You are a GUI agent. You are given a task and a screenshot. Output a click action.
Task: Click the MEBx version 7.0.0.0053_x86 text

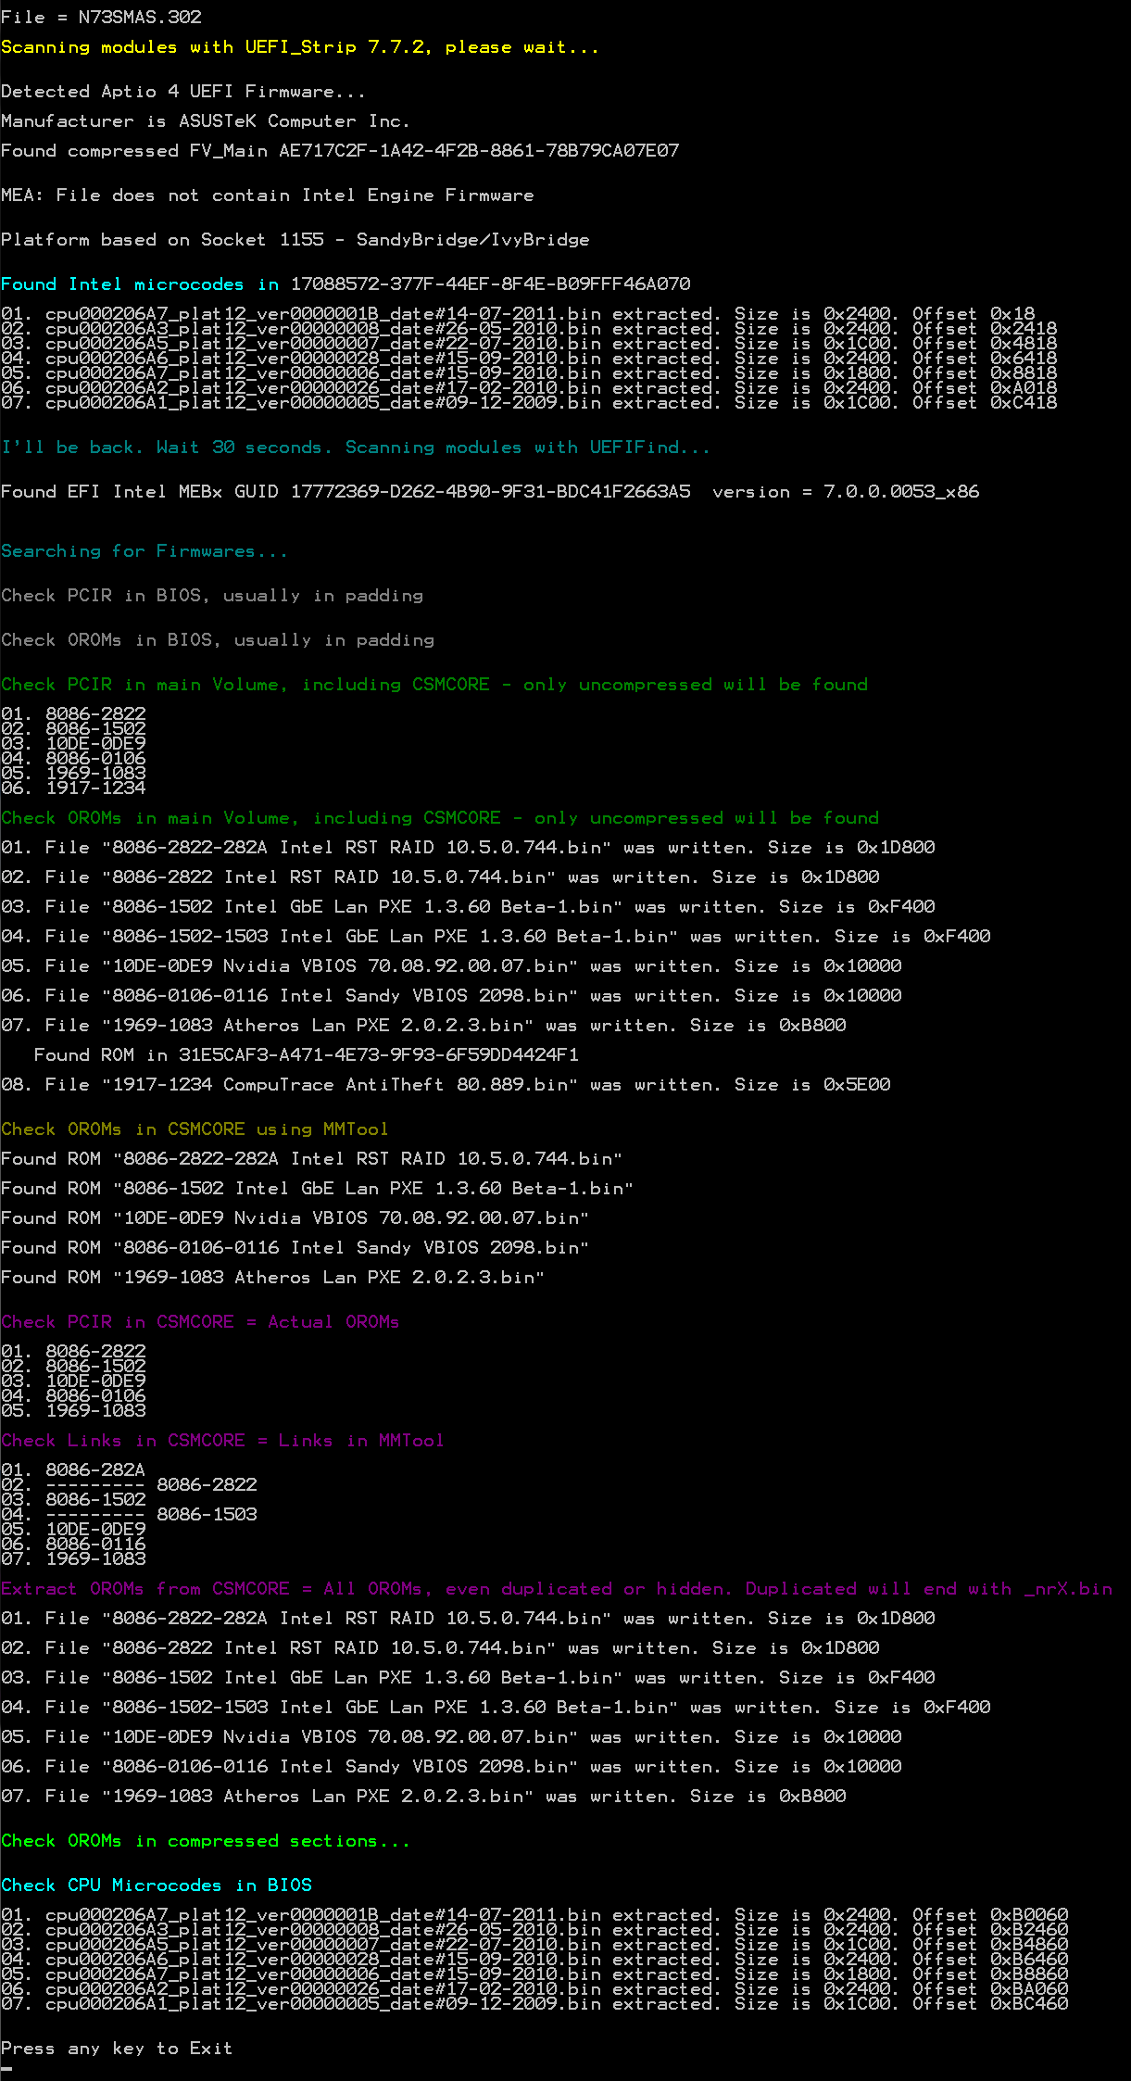[901, 492]
